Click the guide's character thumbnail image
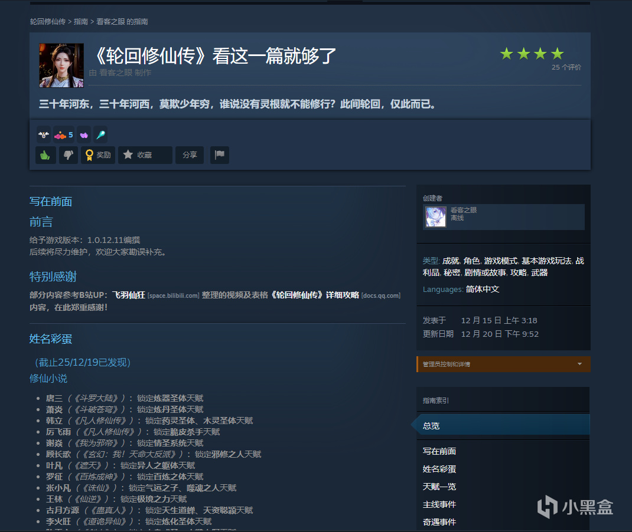632x532 pixels. (x=61, y=65)
